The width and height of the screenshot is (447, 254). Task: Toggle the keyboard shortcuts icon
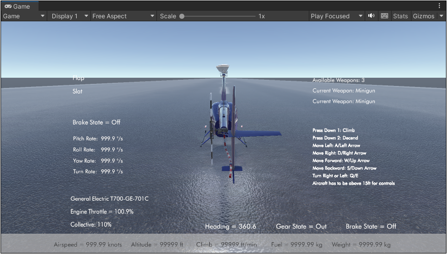pos(385,16)
